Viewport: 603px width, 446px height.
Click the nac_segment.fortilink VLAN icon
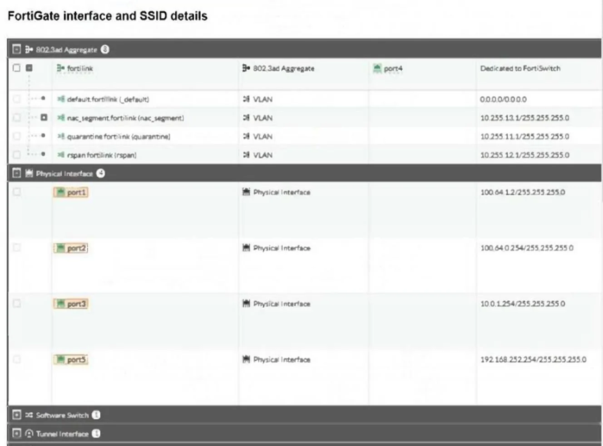click(x=61, y=117)
